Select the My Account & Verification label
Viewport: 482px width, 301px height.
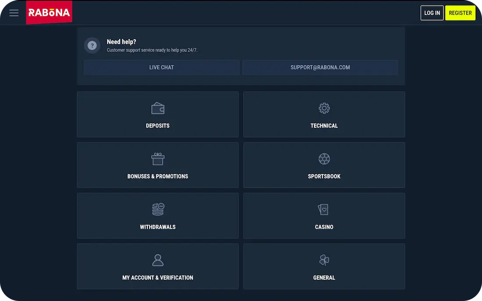pyautogui.click(x=158, y=278)
